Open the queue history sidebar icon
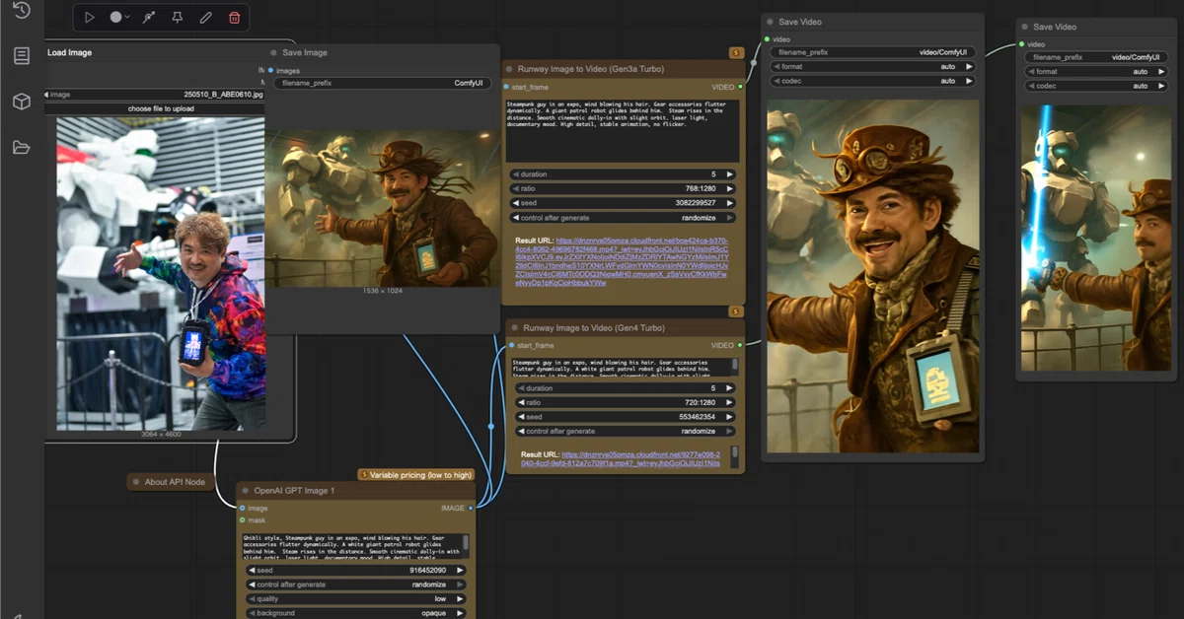Screen dimensions: 1184x619 (x=21, y=11)
